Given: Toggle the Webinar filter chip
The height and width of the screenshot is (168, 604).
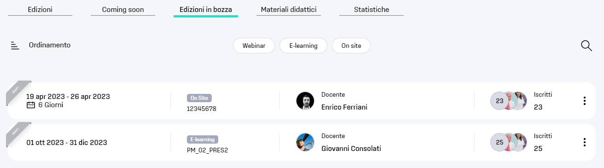Looking at the screenshot, I should (254, 46).
